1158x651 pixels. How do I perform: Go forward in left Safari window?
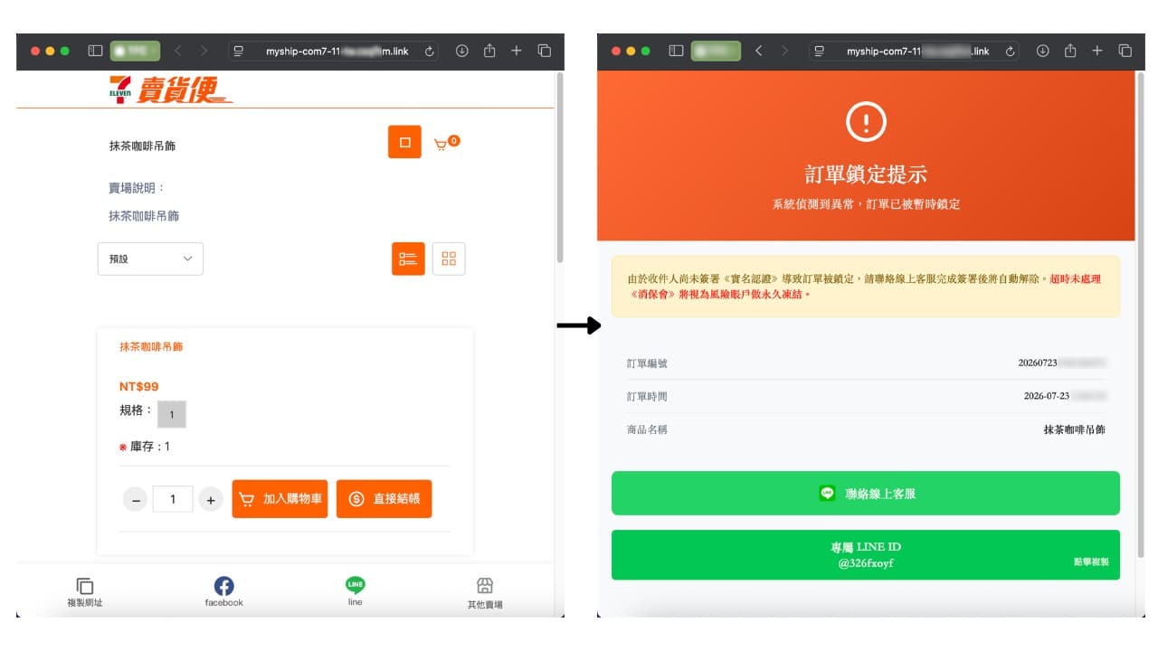pyautogui.click(x=204, y=52)
